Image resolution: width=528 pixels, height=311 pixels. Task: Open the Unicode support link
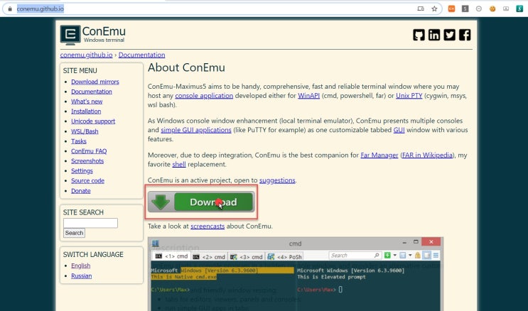pyautogui.click(x=93, y=121)
